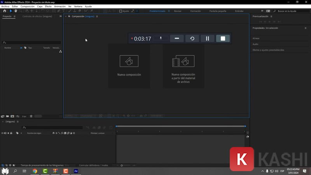The image size is (311, 175).
Task: Toggle the composition lock icon
Action: pos(69,16)
